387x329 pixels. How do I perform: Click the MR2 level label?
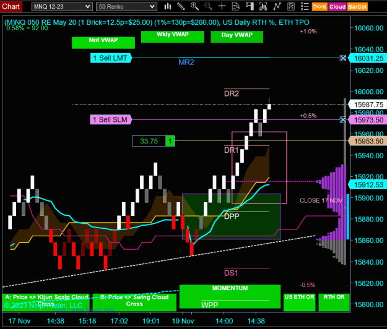click(x=186, y=62)
